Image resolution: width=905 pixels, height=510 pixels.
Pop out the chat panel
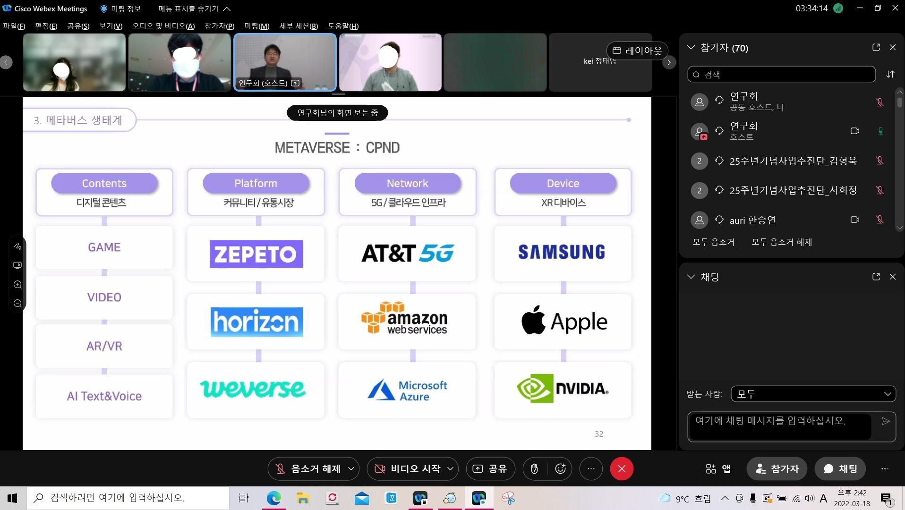coord(876,277)
